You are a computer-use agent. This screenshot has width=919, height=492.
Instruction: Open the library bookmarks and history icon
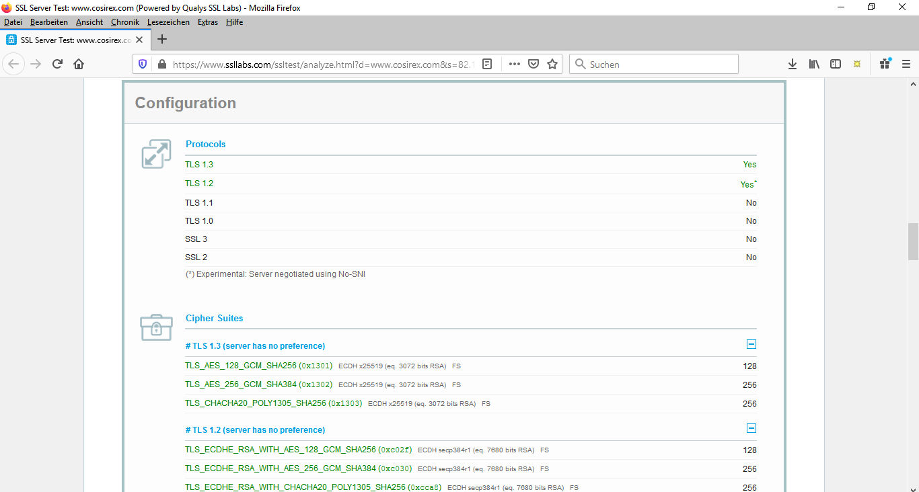814,64
